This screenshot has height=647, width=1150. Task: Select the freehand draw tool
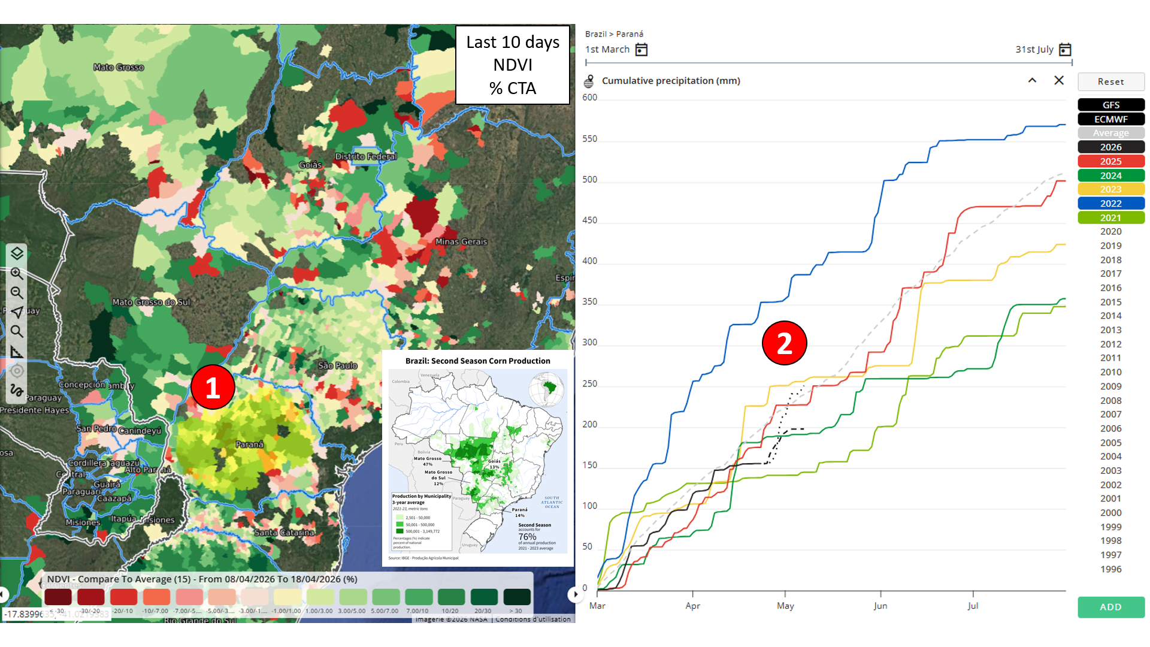[x=17, y=391]
